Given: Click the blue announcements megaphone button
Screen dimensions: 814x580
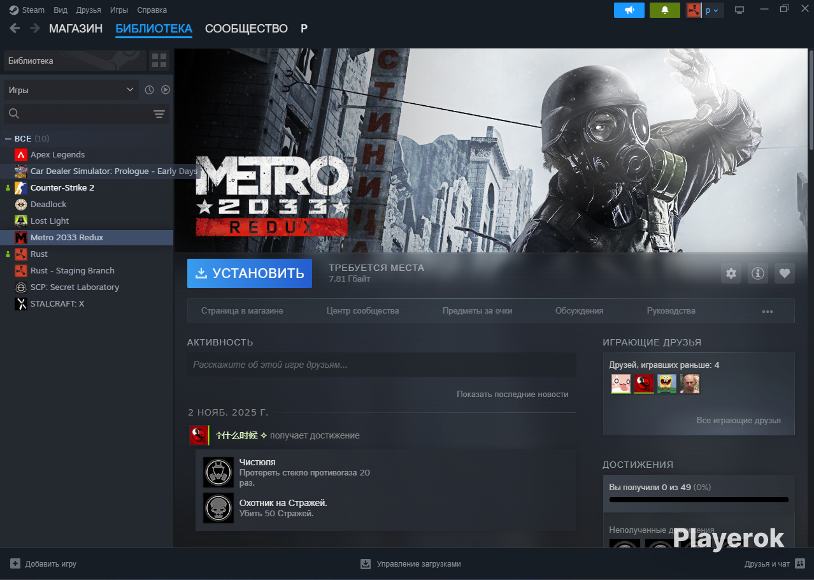Looking at the screenshot, I should pyautogui.click(x=629, y=10).
